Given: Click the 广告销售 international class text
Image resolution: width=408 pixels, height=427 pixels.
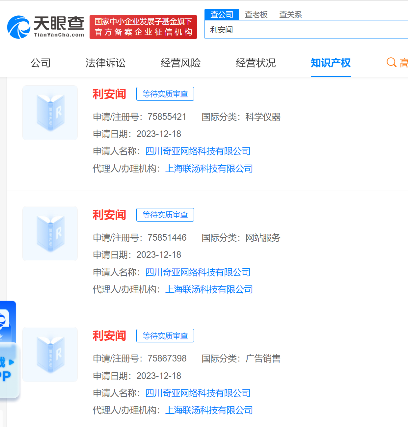Looking at the screenshot, I should (x=263, y=359).
